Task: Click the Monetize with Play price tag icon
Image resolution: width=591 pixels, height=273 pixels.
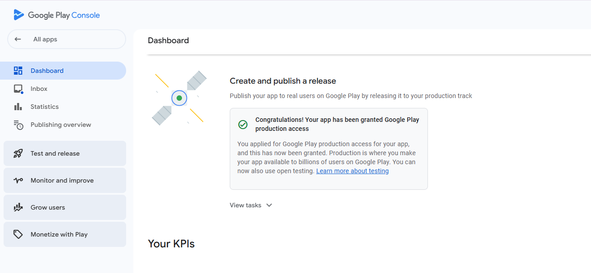Action: (x=18, y=234)
